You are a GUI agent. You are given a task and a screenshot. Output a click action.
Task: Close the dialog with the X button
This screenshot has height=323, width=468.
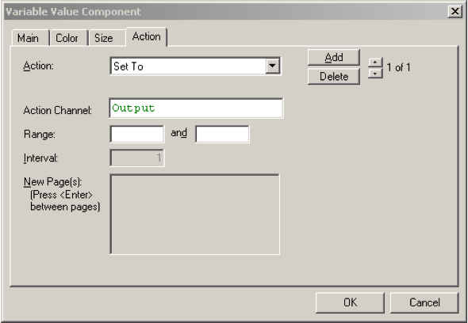pyautogui.click(x=455, y=11)
